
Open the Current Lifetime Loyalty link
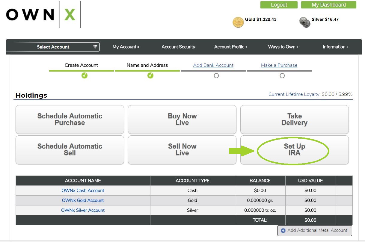coord(294,94)
